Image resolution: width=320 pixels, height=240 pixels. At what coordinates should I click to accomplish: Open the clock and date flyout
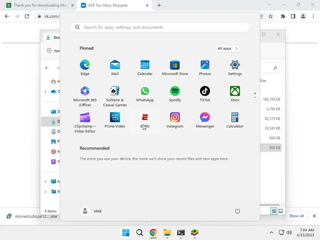305,232
